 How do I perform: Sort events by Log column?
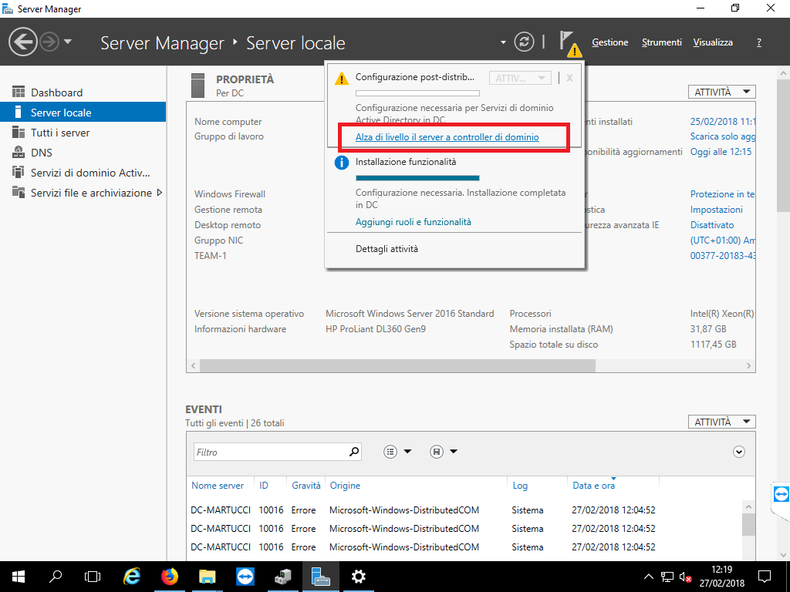[520, 486]
